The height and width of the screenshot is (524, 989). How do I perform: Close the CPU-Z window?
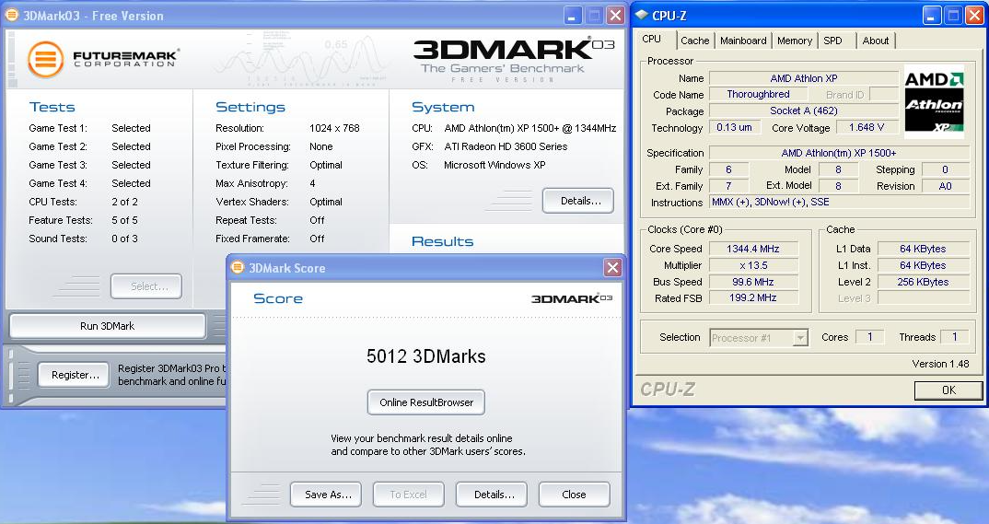click(974, 16)
